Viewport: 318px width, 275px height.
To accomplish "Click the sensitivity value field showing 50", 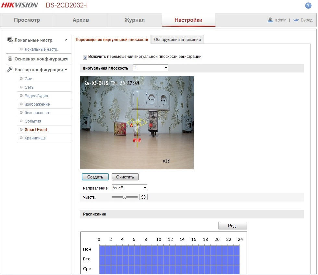I will (143, 197).
